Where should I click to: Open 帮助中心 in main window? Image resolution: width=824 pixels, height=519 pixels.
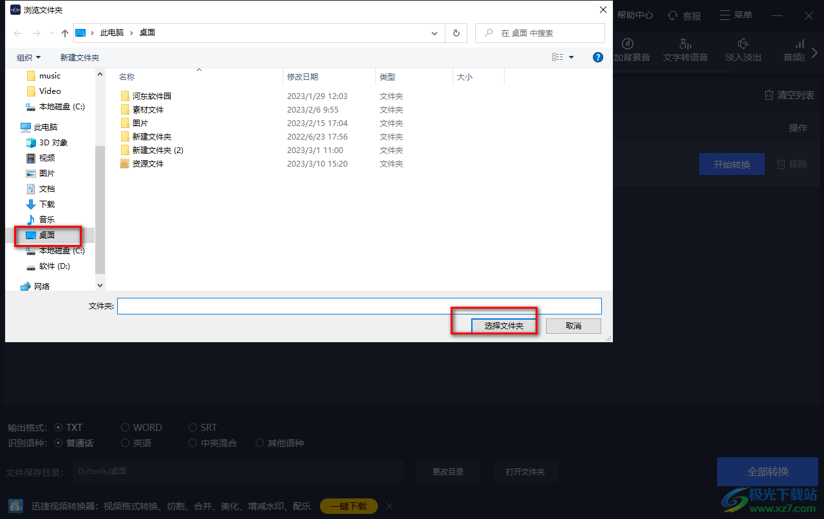click(x=635, y=15)
